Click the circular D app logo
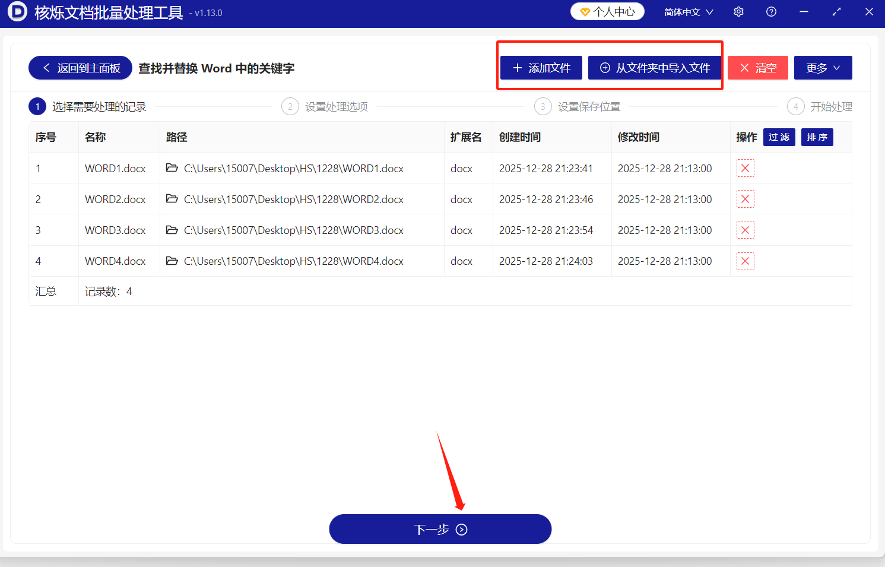Screen dimensions: 885x567 [x=17, y=11]
